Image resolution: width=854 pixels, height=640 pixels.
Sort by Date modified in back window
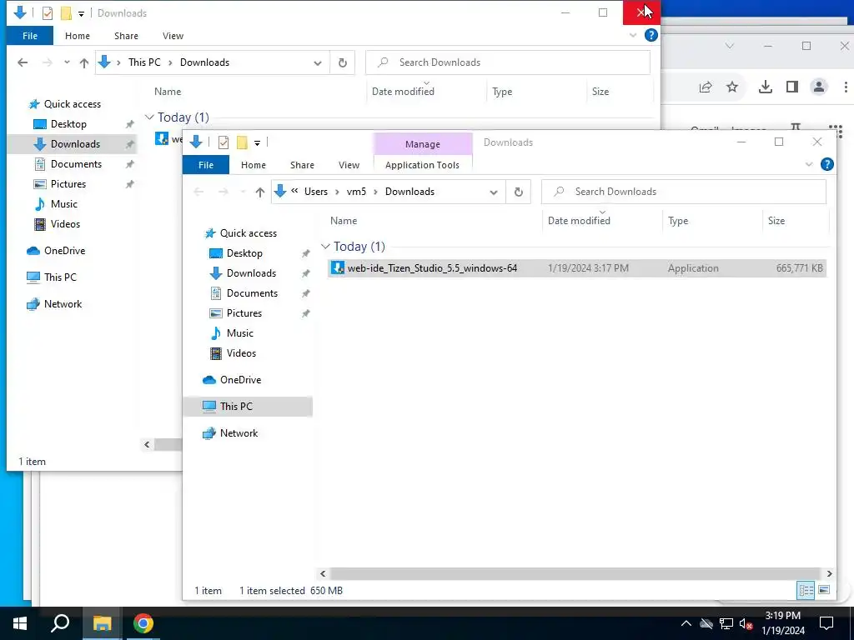[x=403, y=92]
